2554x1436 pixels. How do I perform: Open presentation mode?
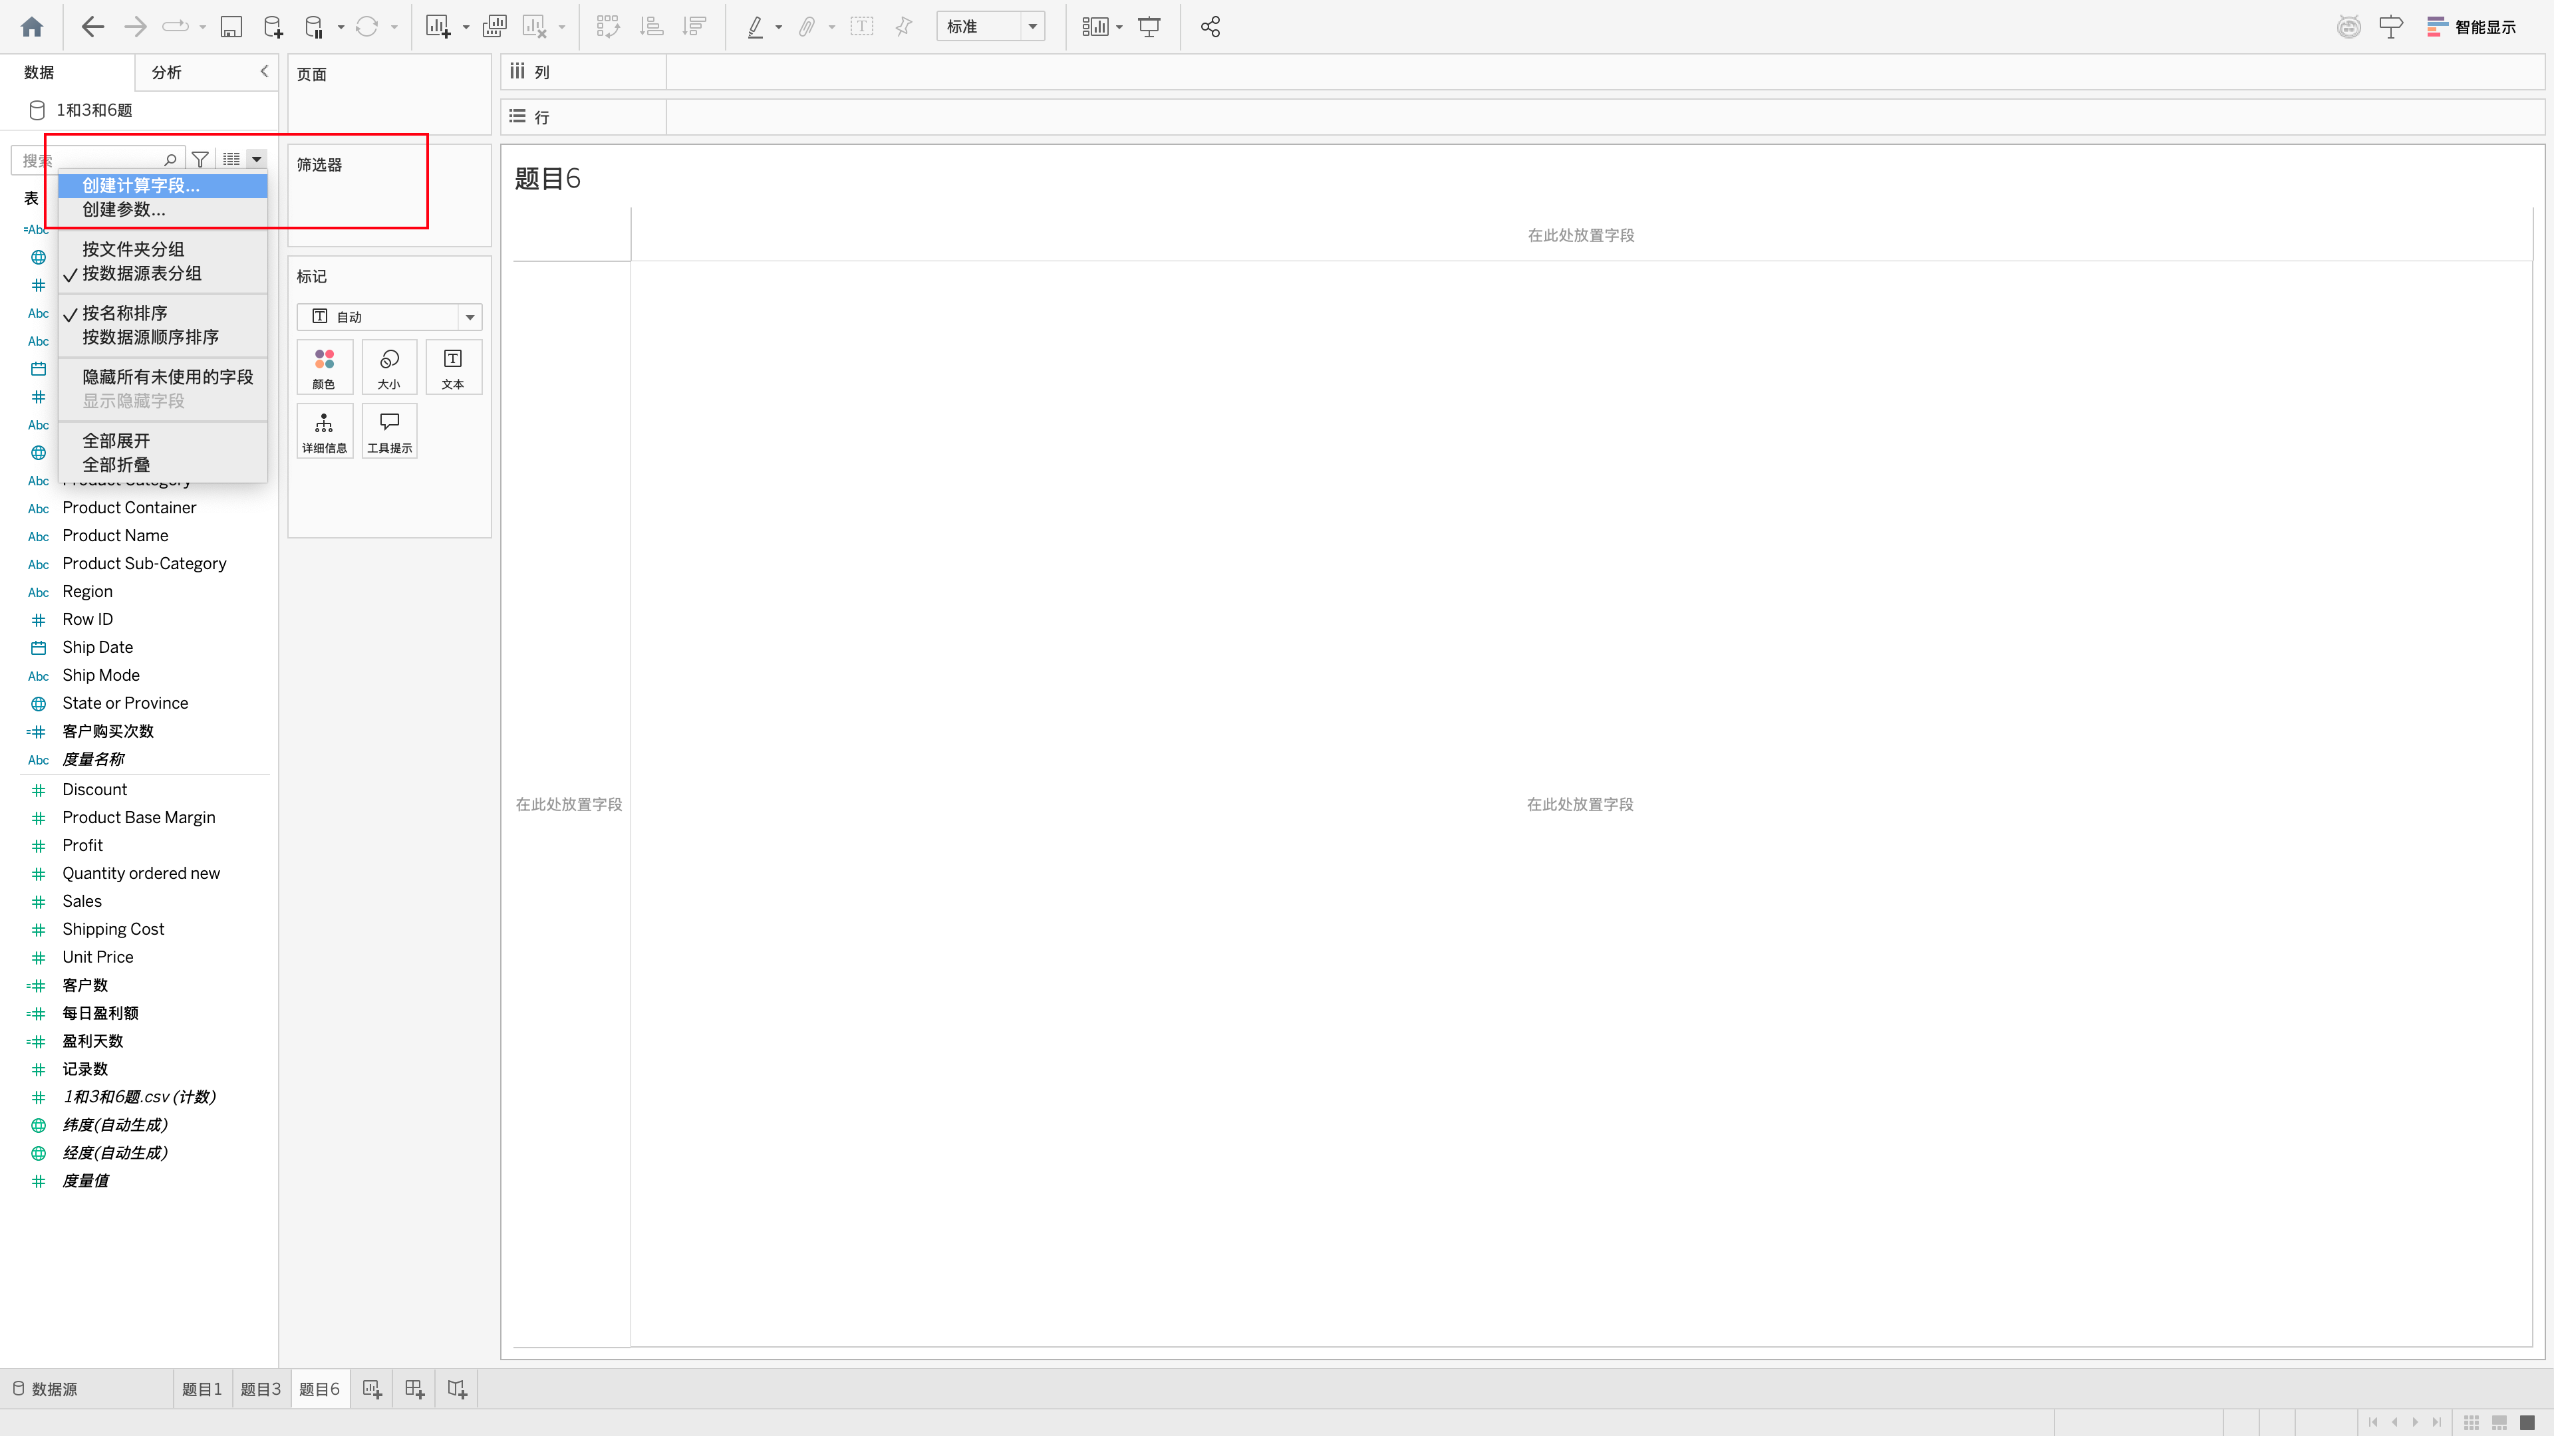pos(1149,27)
